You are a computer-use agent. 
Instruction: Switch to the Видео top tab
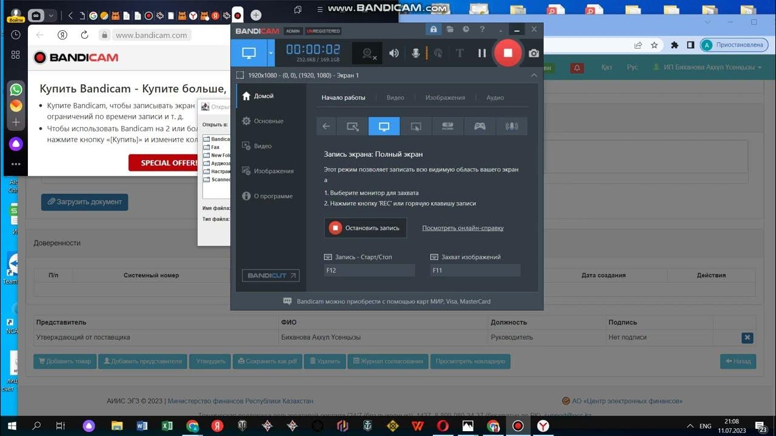coord(395,97)
